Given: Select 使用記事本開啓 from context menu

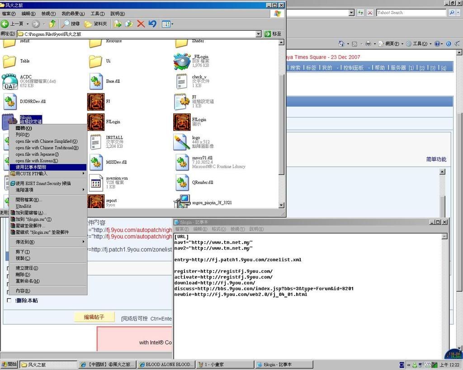Looking at the screenshot, I should [47, 167].
